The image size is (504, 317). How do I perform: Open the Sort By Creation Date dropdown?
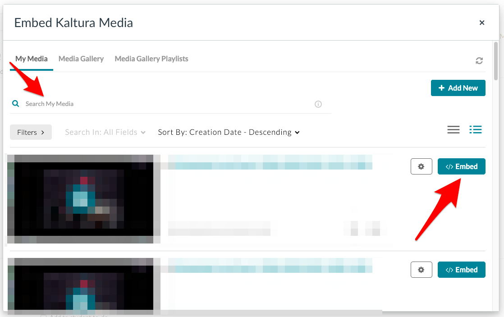(228, 132)
